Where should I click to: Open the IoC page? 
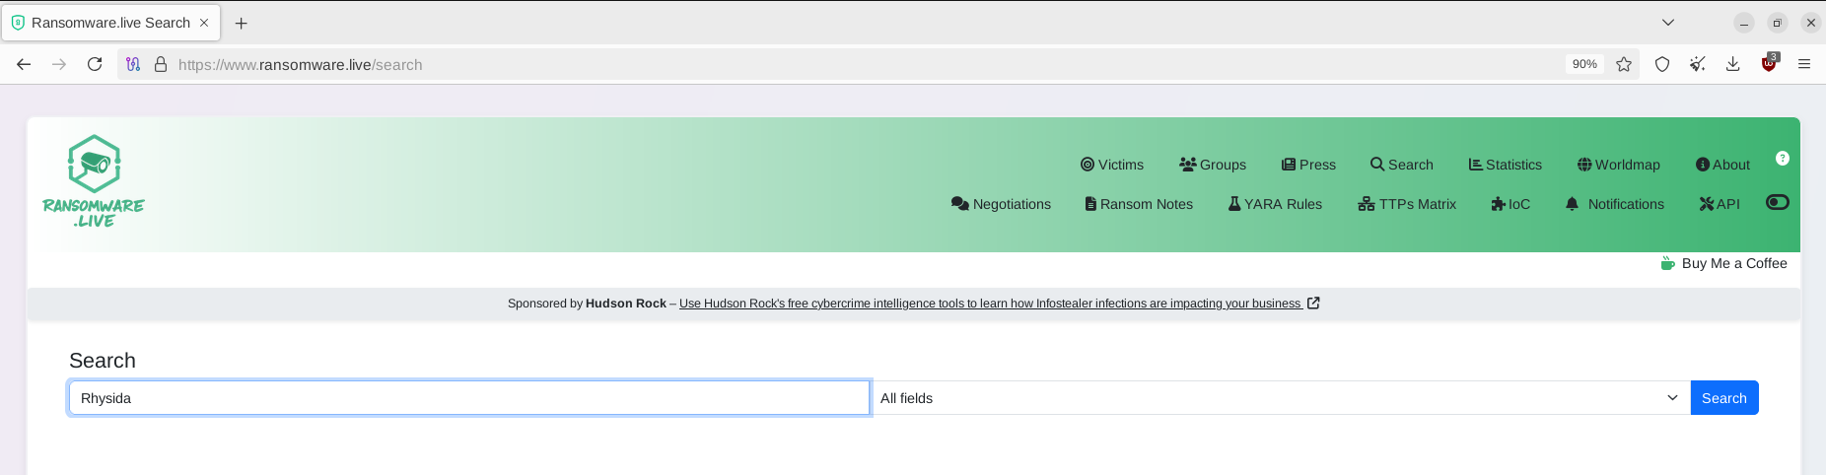coord(1510,204)
